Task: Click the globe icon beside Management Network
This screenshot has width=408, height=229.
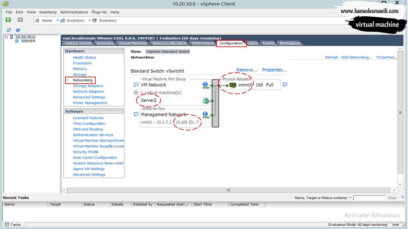Action: [x=206, y=114]
